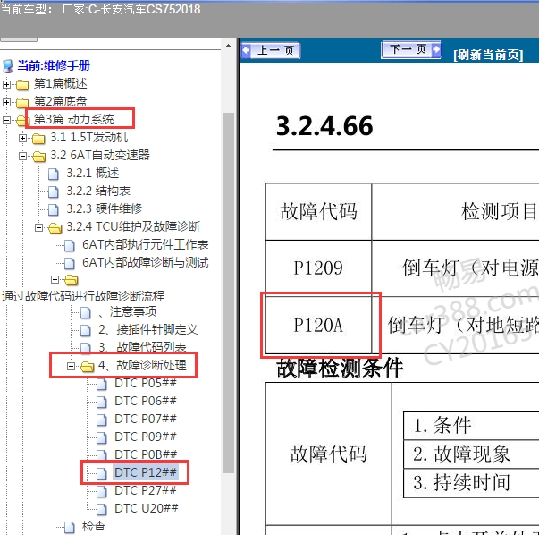Click page icon of DTC P12##
This screenshot has height=535, width=539.
click(102, 474)
